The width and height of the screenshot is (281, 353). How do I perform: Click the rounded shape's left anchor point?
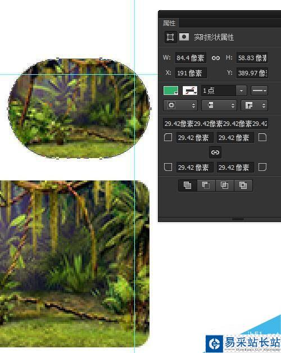pos(8,108)
